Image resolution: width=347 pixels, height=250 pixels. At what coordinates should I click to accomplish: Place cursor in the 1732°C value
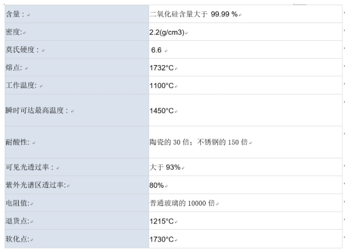point(162,68)
